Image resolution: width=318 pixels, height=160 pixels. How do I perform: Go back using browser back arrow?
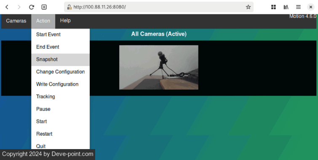(x=7, y=7)
